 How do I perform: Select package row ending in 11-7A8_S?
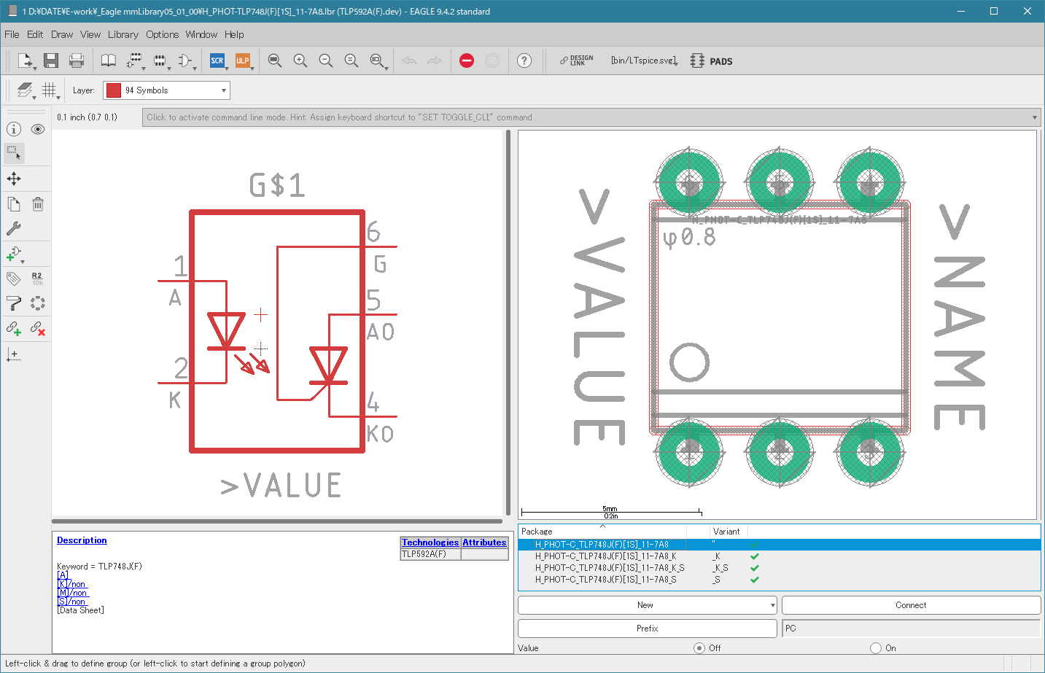pos(779,580)
